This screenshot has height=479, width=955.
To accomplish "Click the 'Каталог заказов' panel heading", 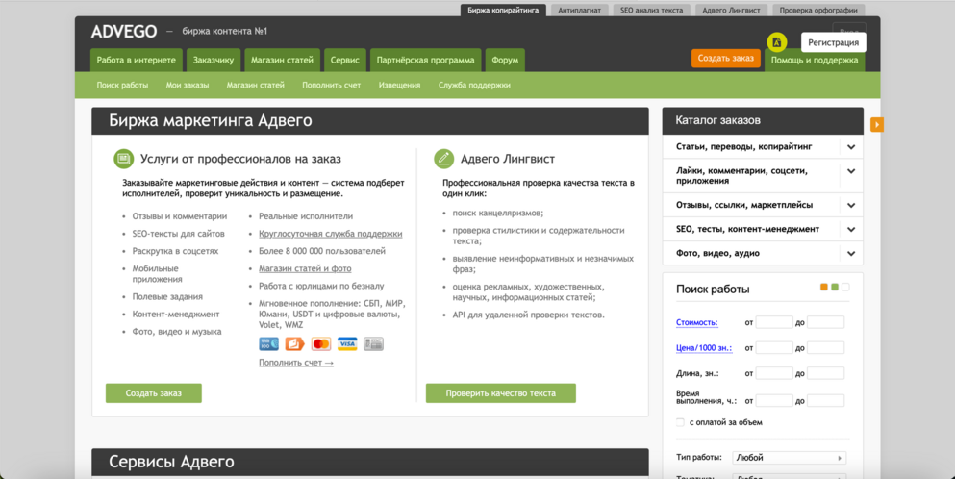I will point(717,120).
